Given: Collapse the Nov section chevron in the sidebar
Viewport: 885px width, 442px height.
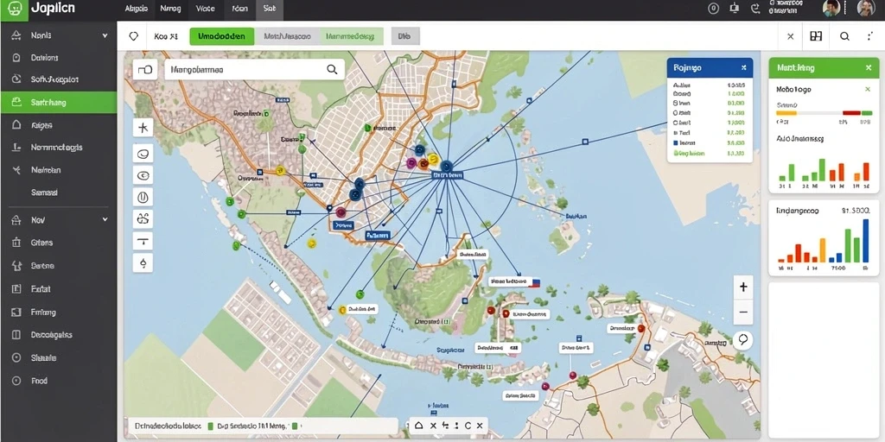Looking at the screenshot, I should [105, 219].
